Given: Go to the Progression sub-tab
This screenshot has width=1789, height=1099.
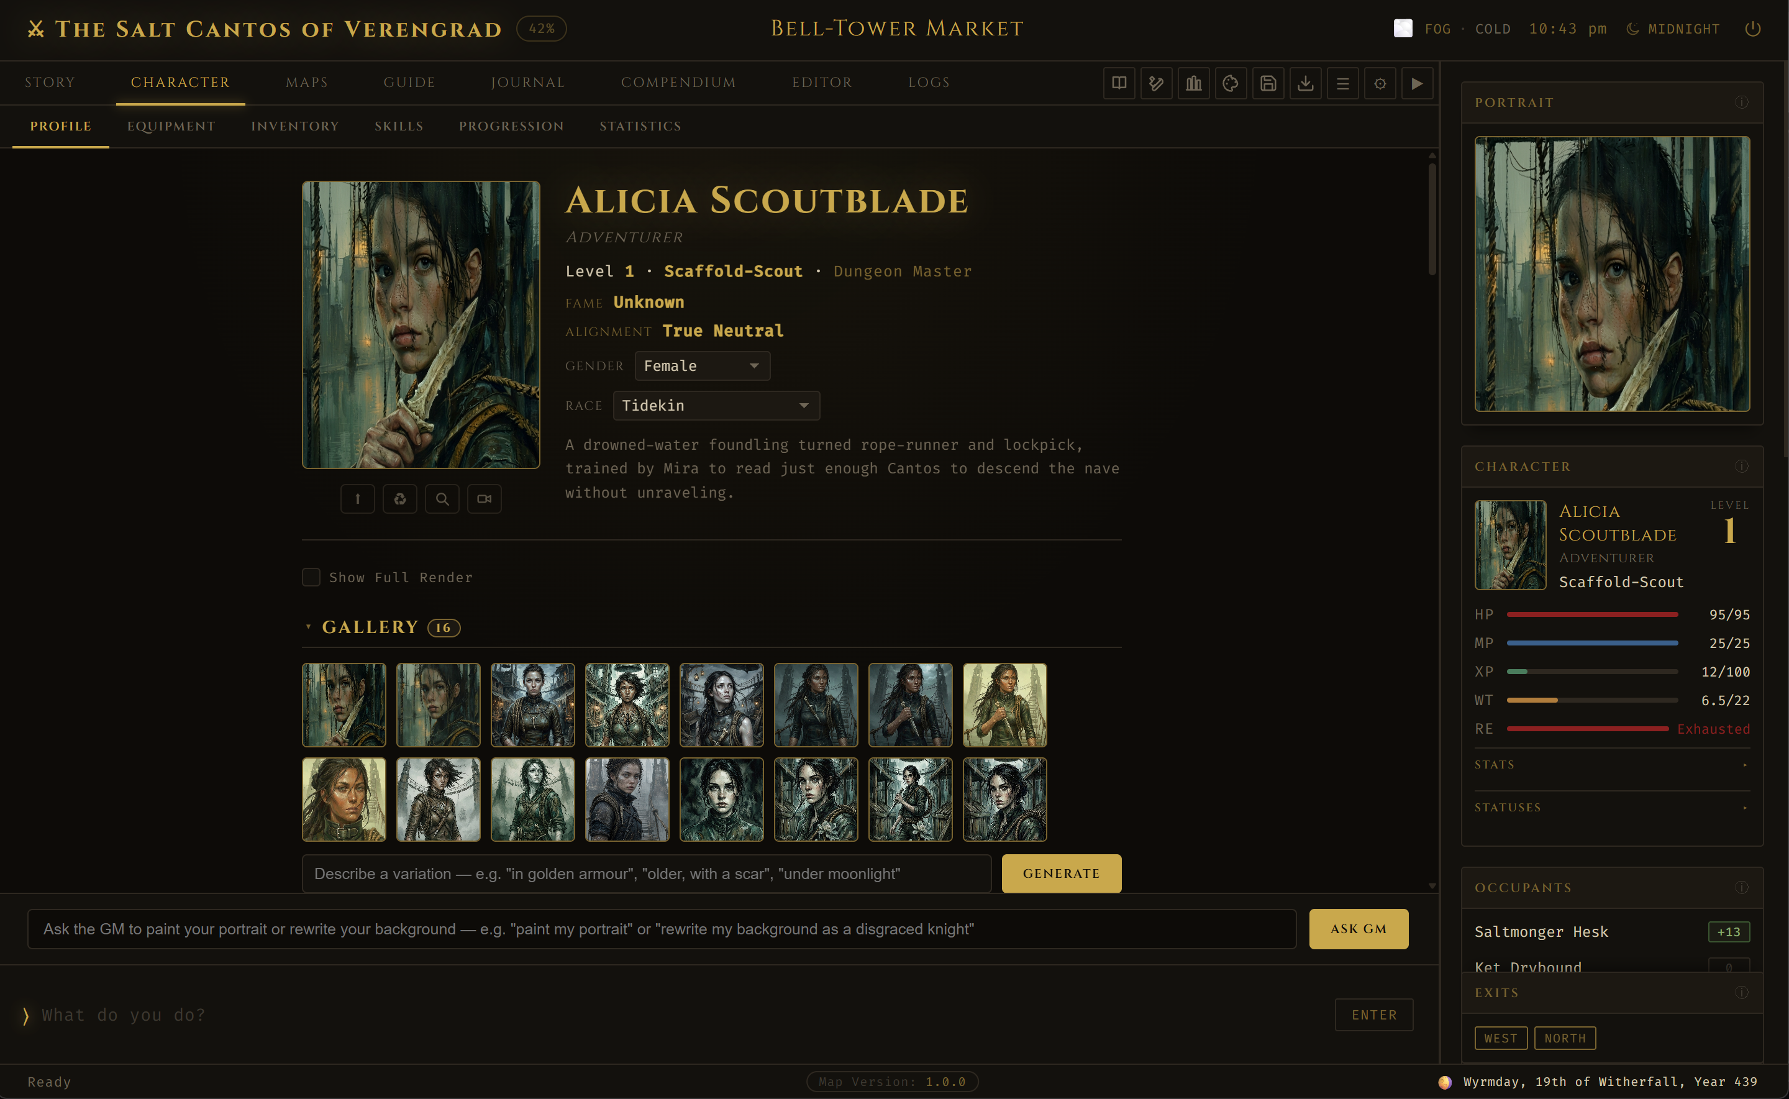Looking at the screenshot, I should 511,127.
